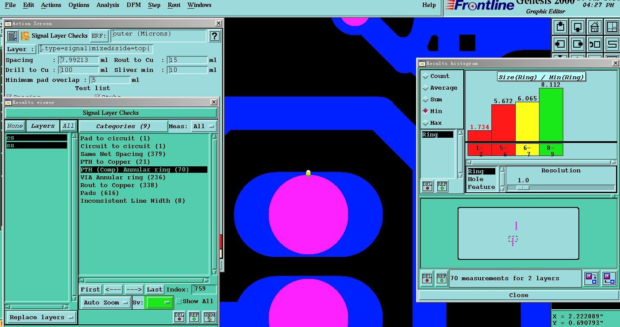This screenshot has width=620, height=327.
Task: Open the Help menu
Action: coord(429,5)
